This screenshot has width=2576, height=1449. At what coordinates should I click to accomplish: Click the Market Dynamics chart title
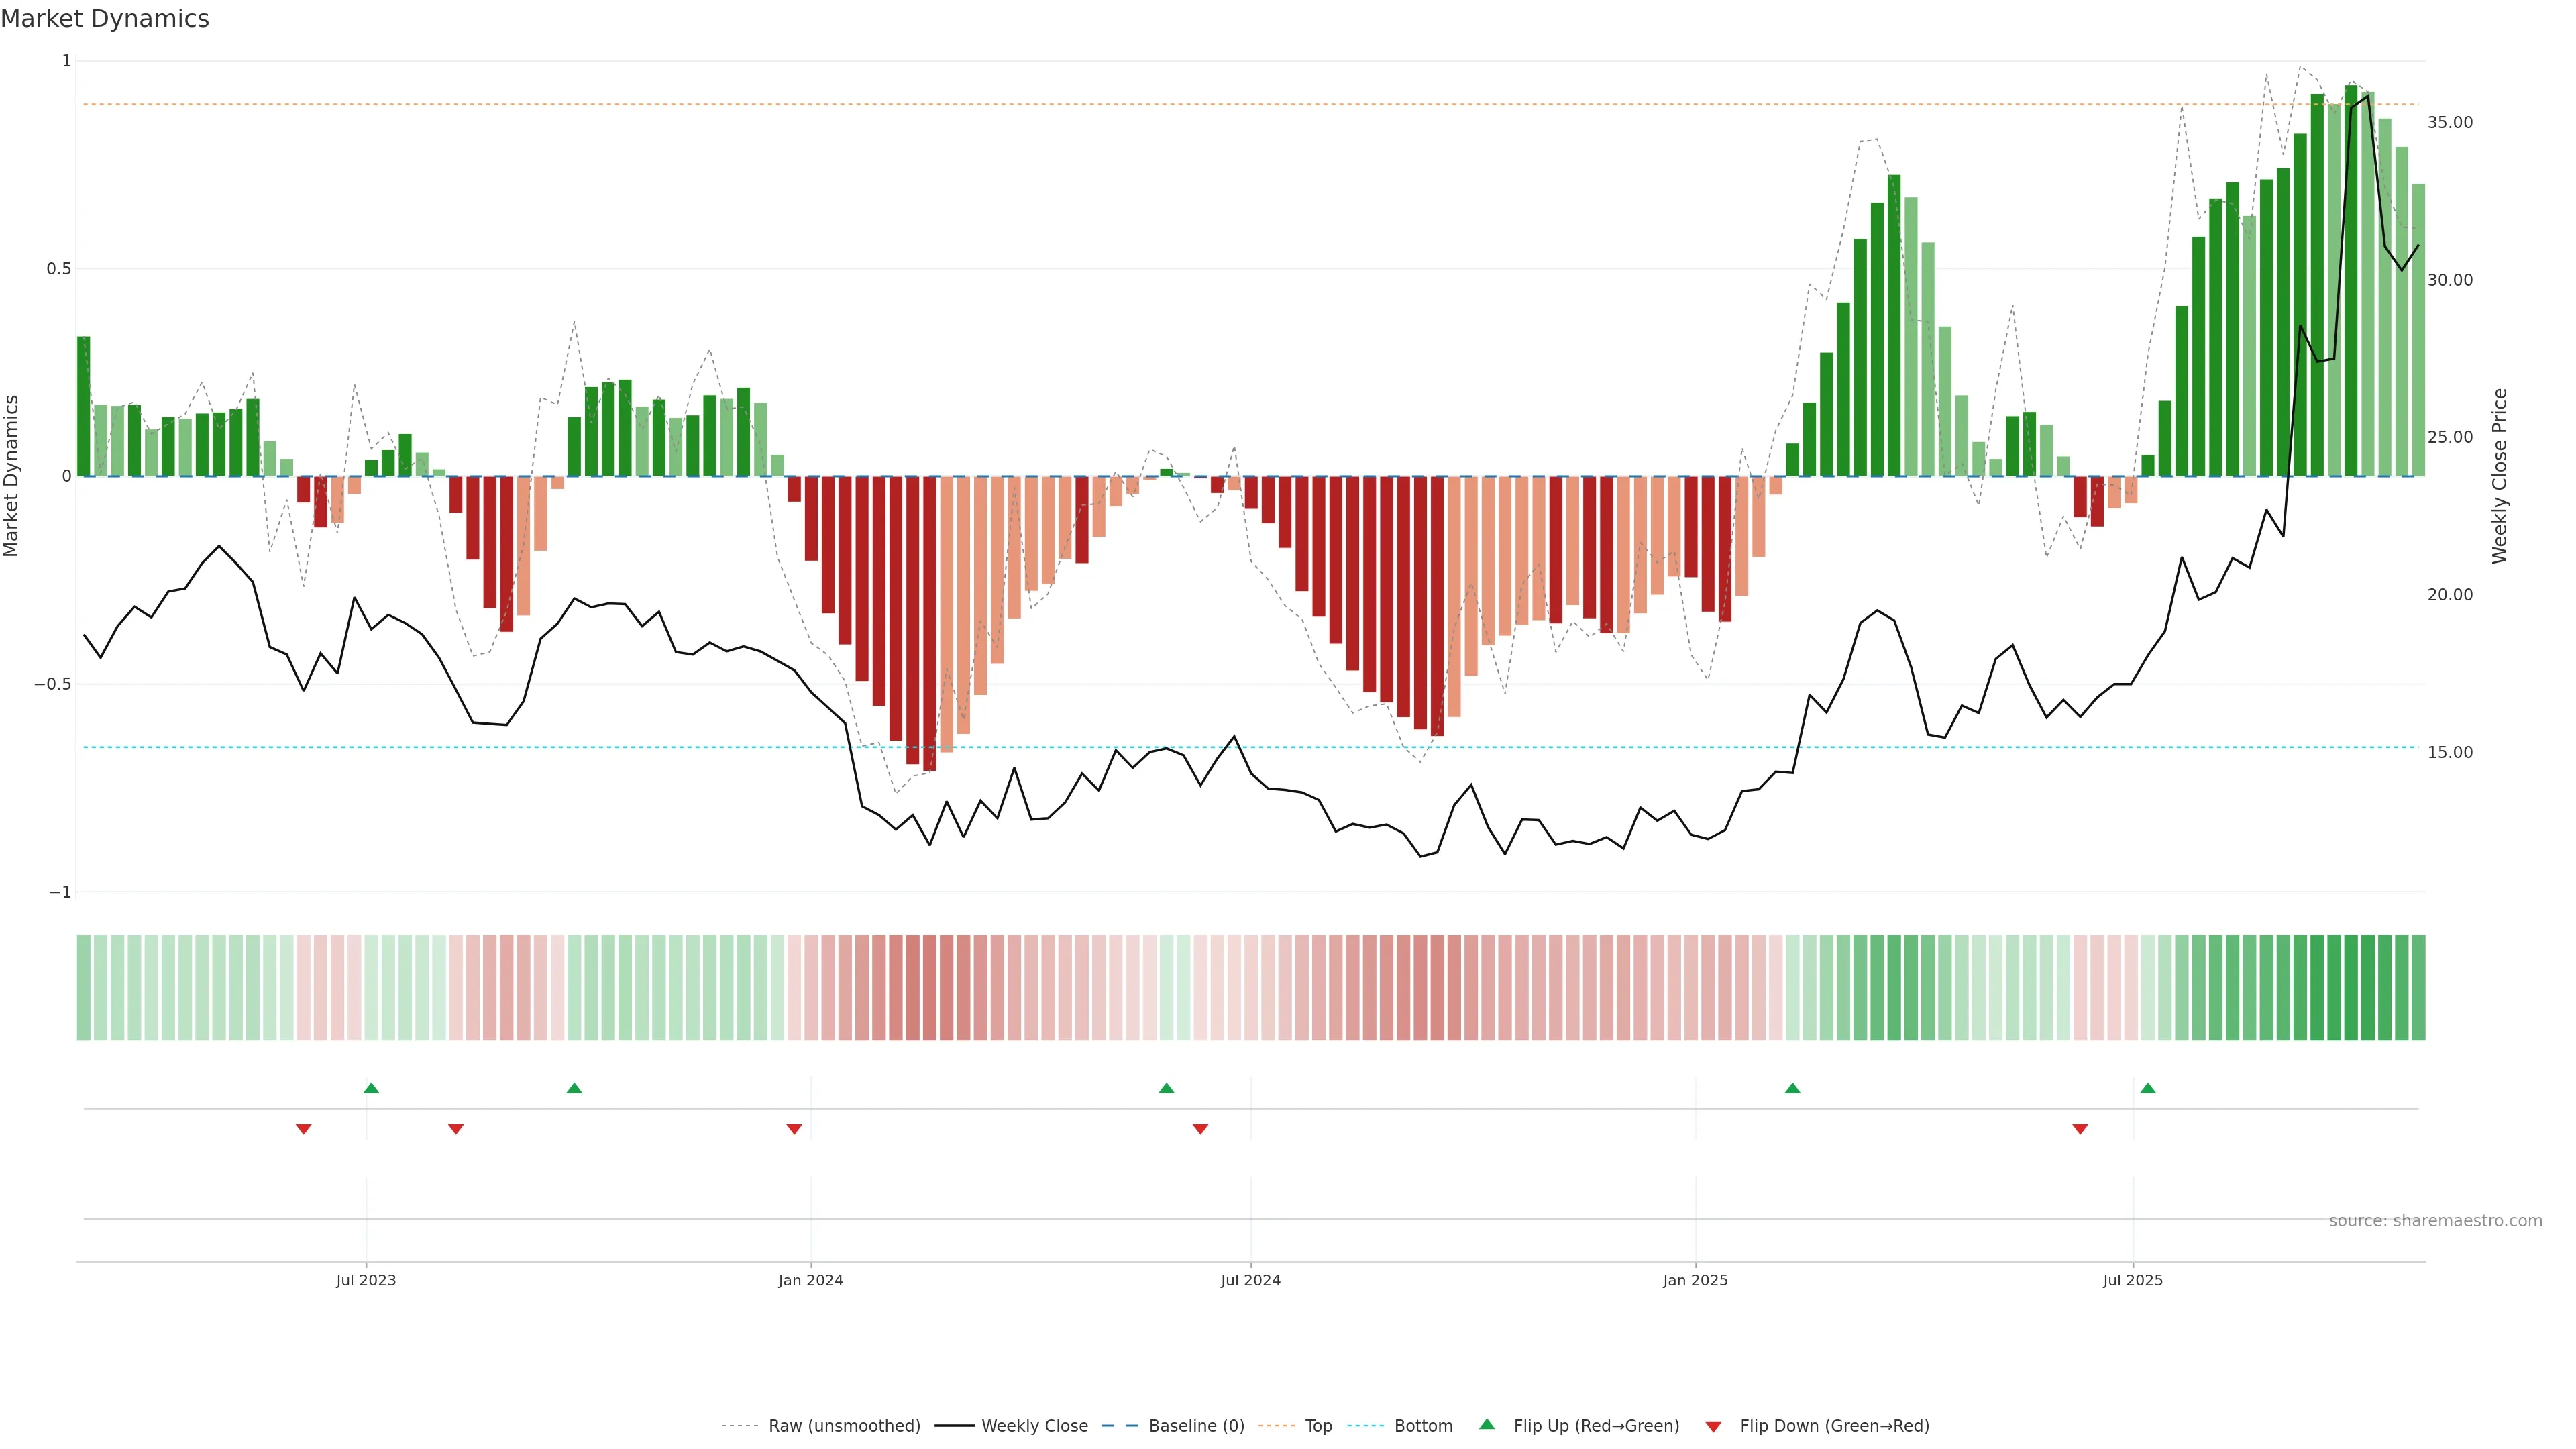[105, 19]
